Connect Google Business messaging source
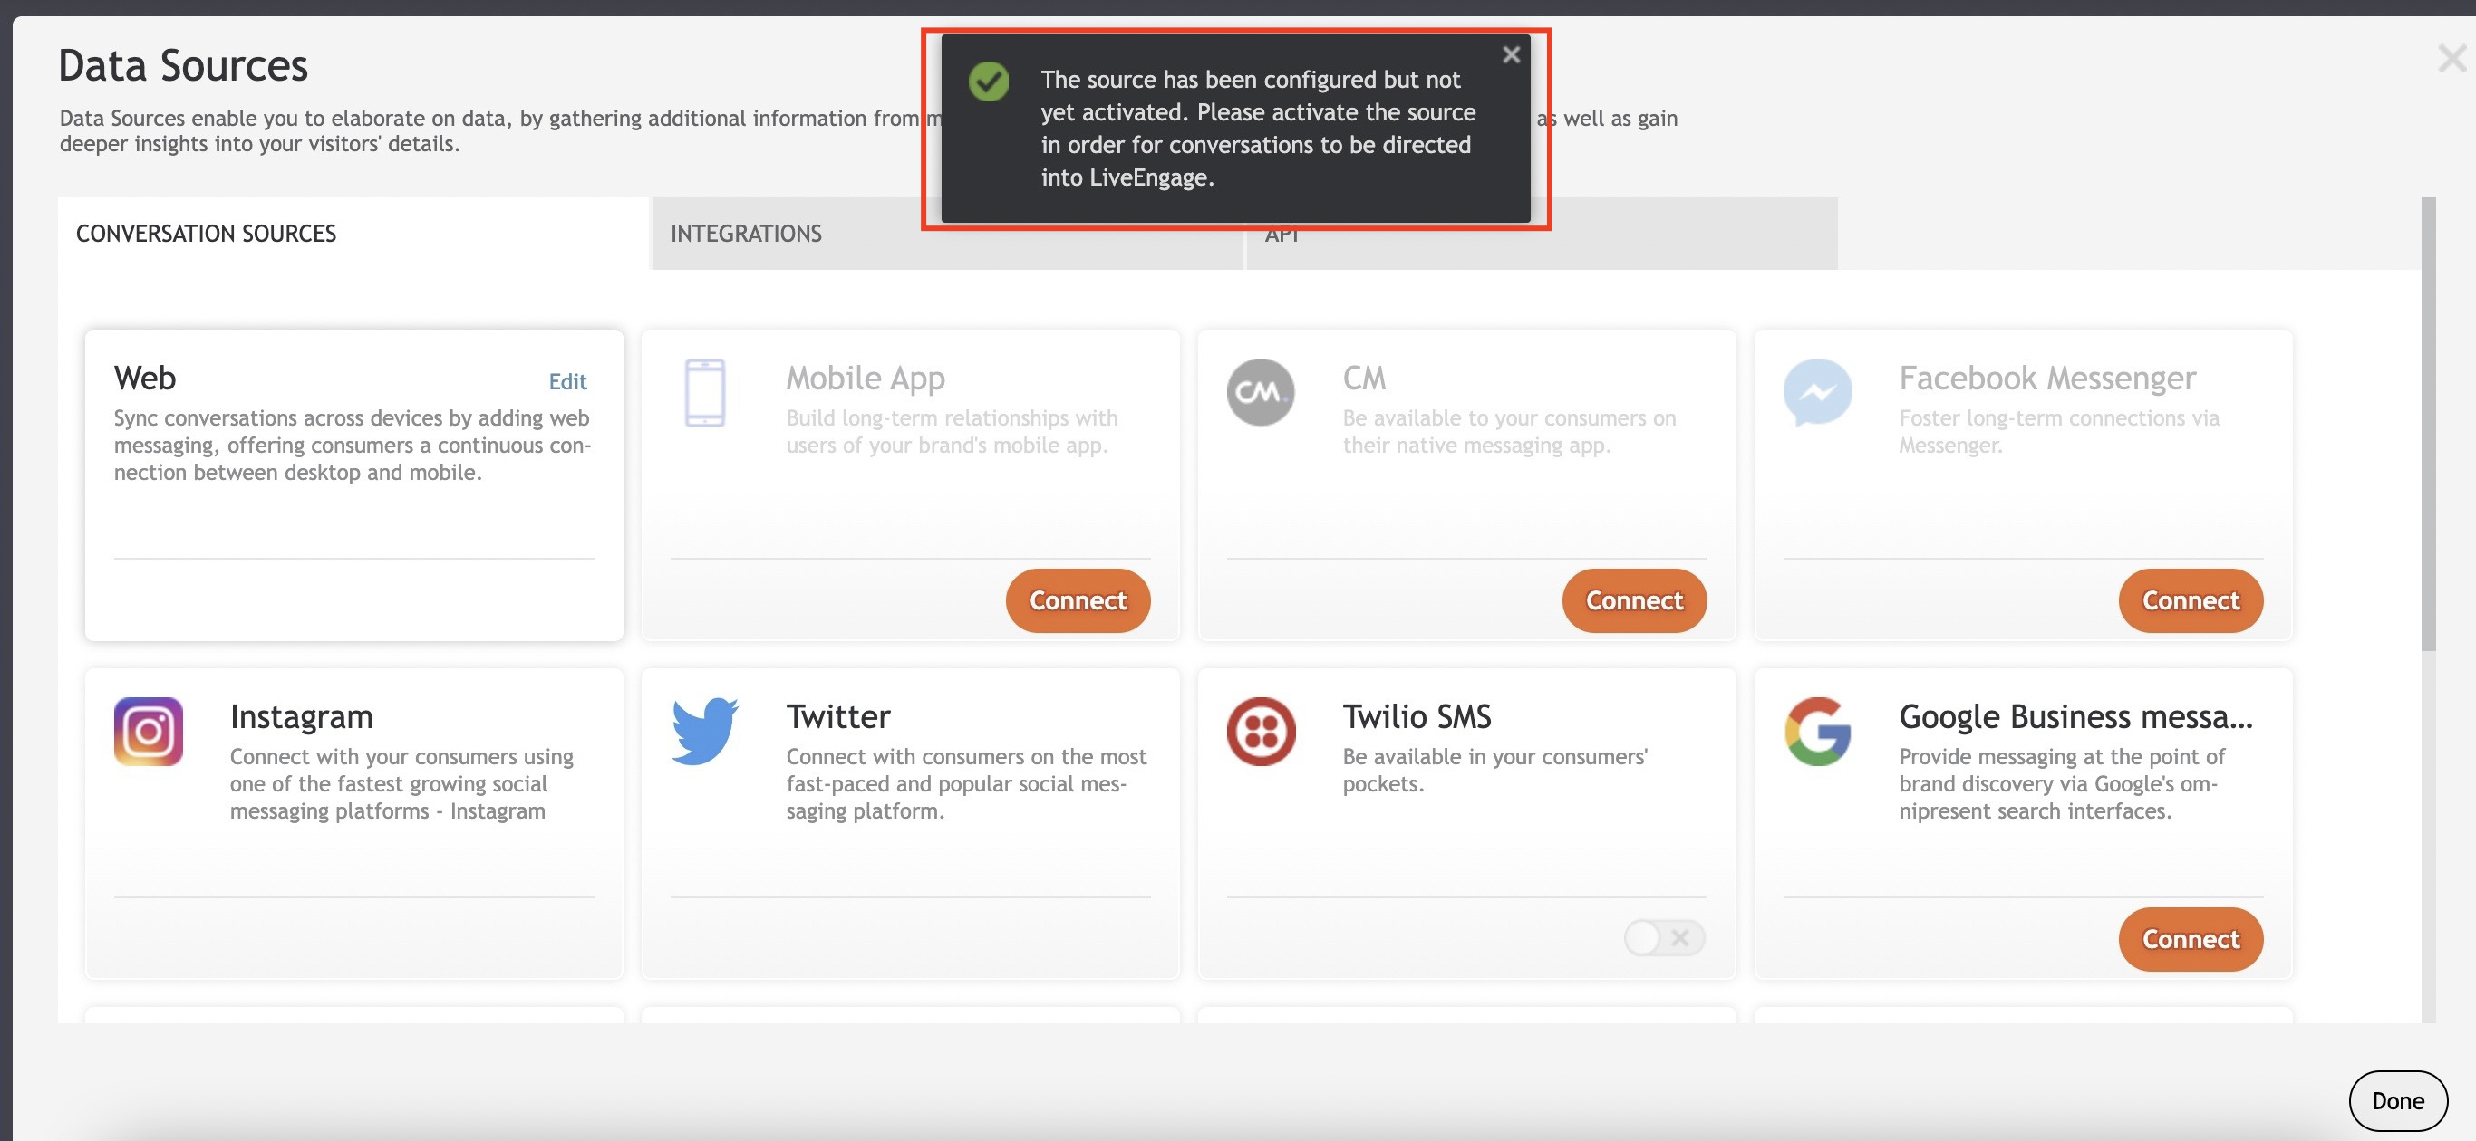 click(x=2191, y=939)
